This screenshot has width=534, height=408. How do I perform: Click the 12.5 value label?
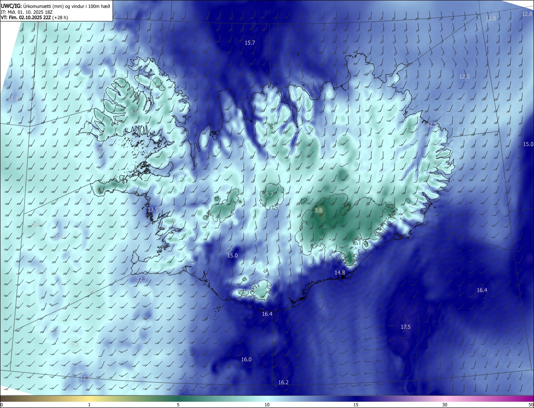[464, 76]
